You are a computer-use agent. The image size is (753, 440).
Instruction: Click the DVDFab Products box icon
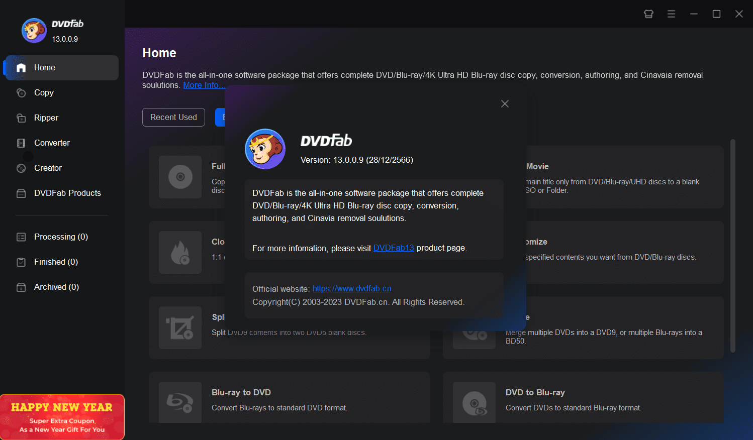[x=21, y=193]
